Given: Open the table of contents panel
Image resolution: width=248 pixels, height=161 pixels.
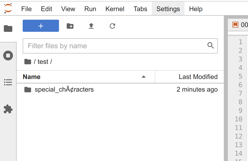Looking at the screenshot, I should point(8,82).
